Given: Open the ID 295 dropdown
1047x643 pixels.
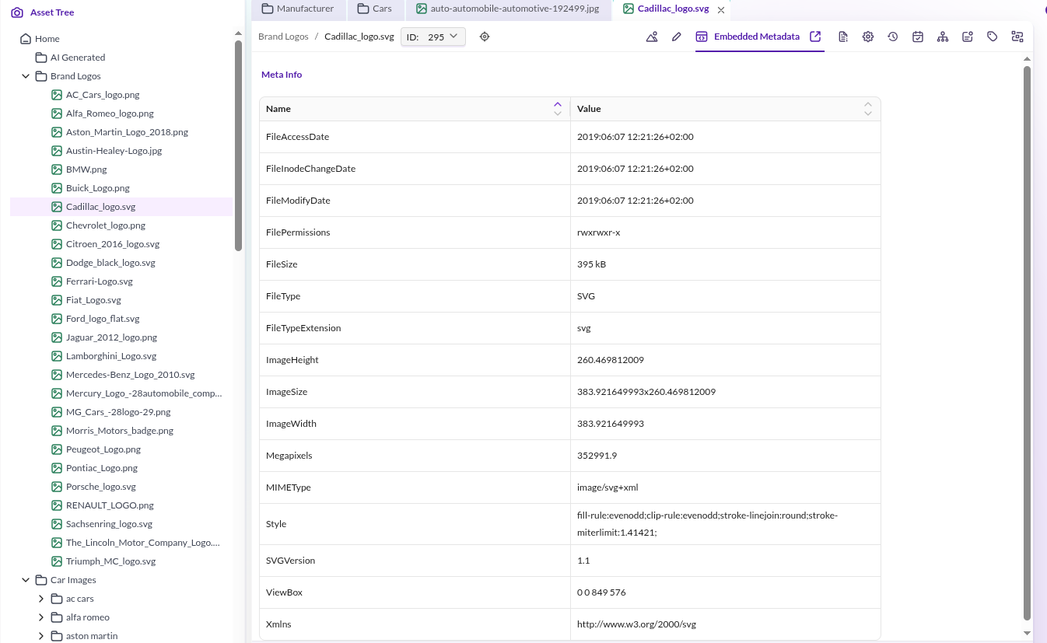Looking at the screenshot, I should coord(433,37).
